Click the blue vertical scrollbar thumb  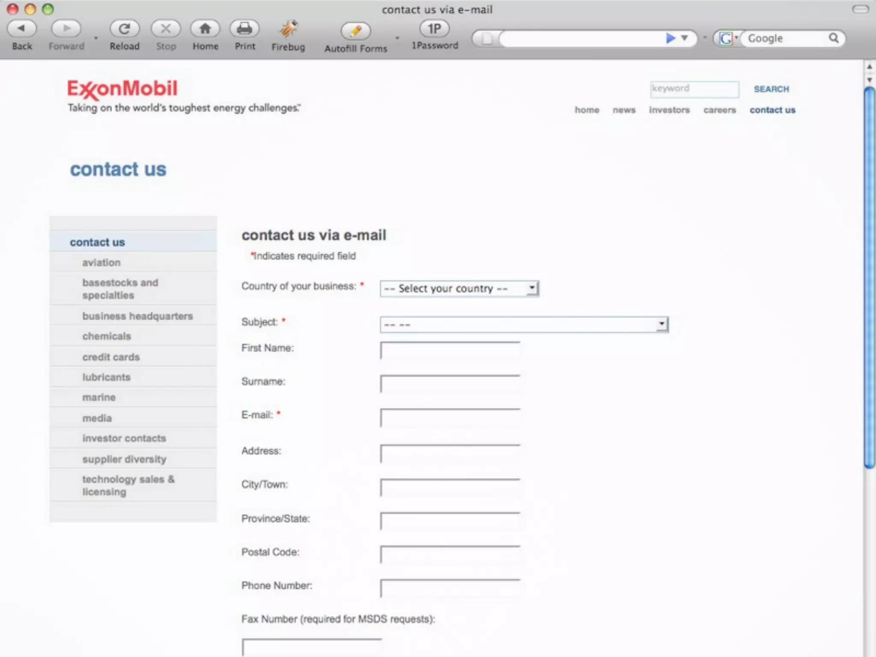[869, 278]
